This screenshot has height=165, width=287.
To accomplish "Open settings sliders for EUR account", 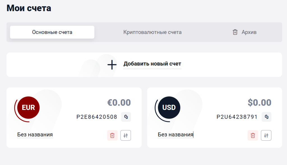I will [x=126, y=135].
